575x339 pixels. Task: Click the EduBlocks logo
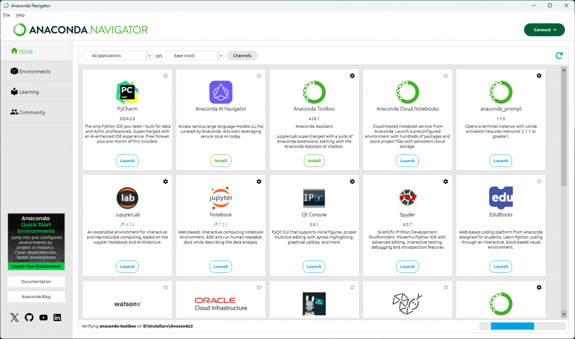(501, 198)
